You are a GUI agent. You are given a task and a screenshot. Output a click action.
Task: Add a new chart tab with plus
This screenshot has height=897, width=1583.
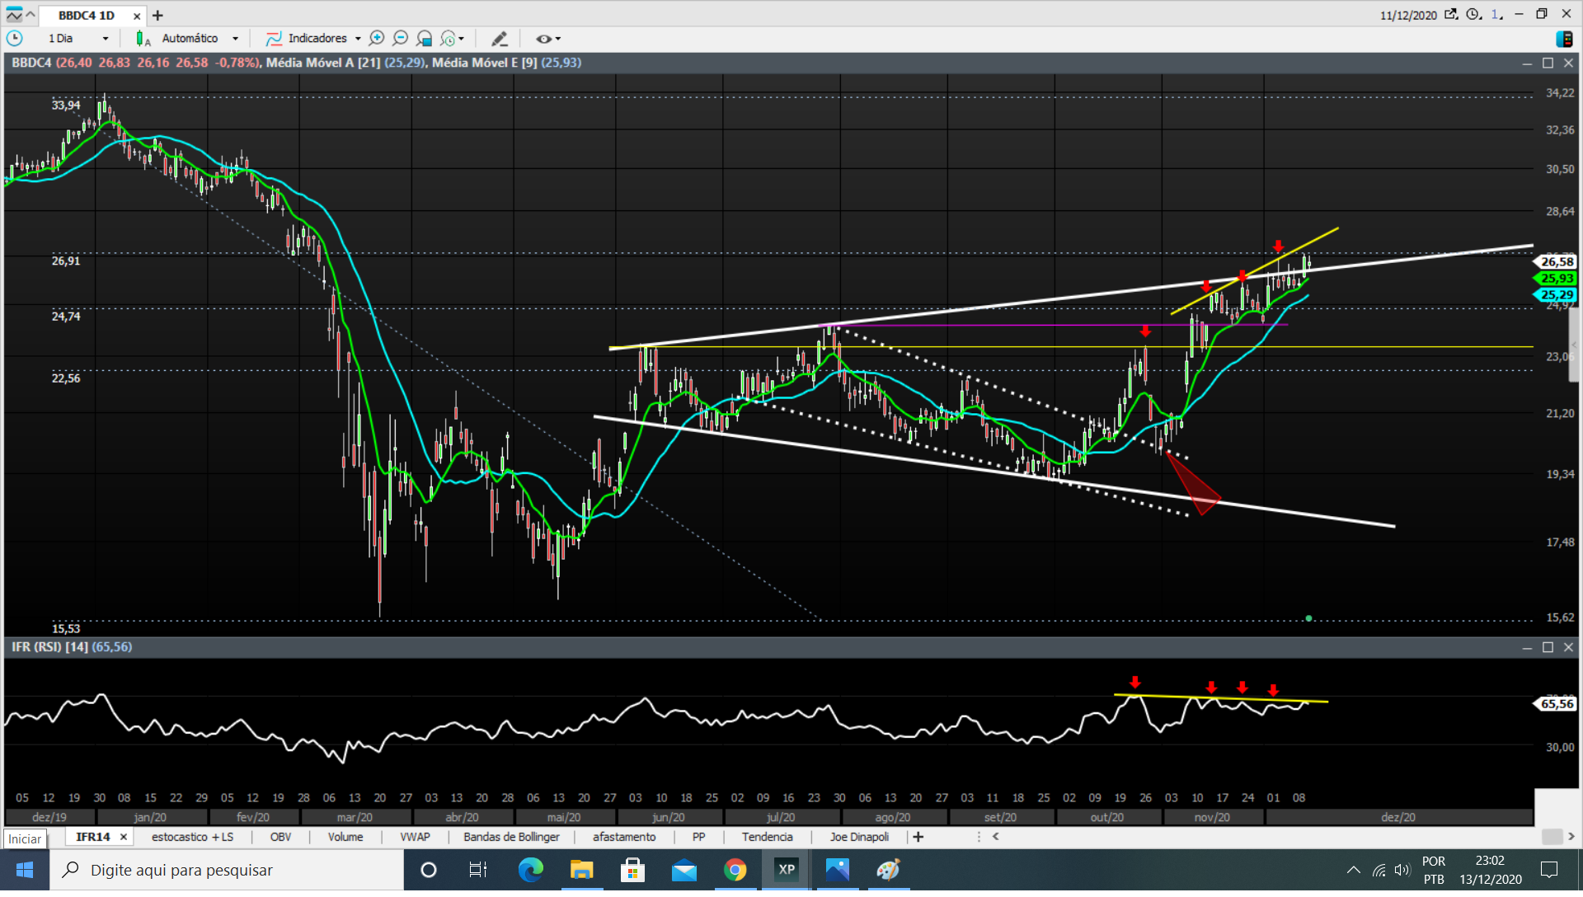(x=158, y=16)
